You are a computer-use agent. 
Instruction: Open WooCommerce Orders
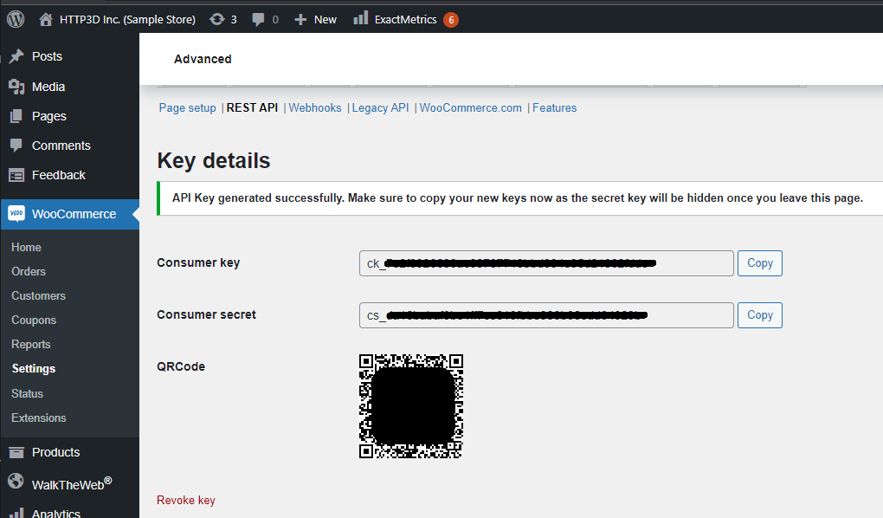(29, 272)
